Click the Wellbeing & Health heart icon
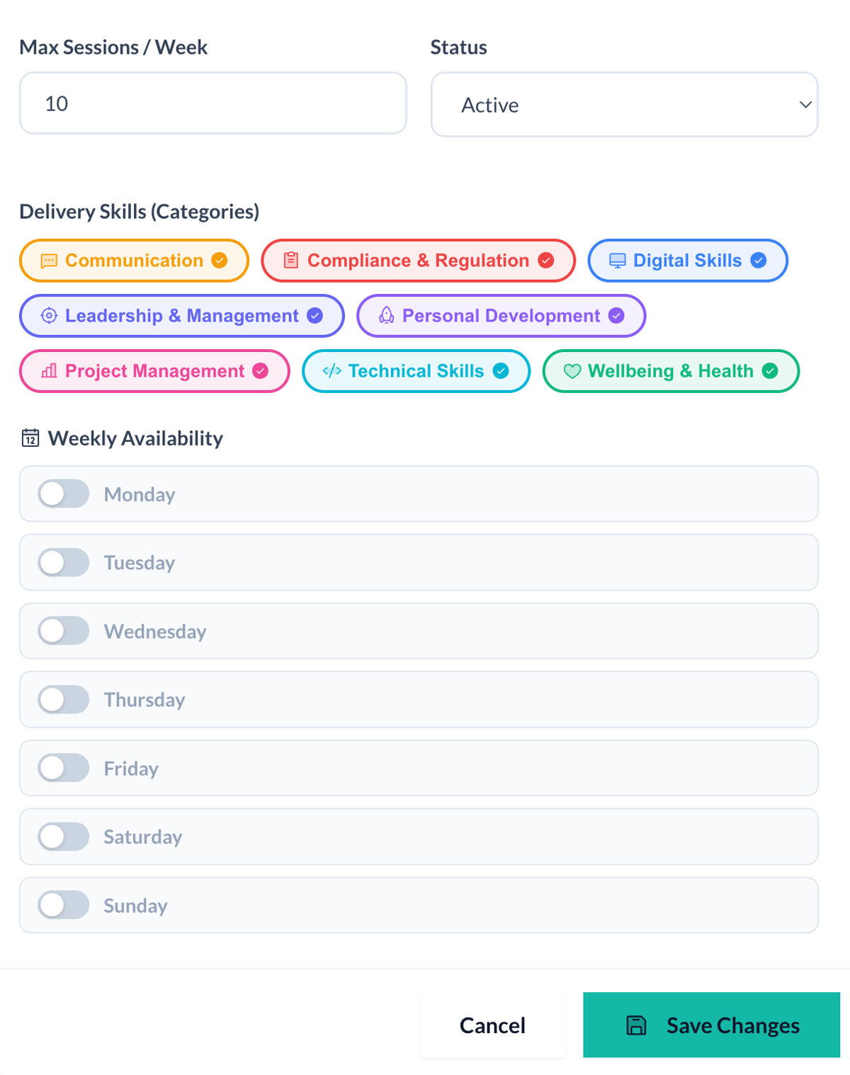Image resolution: width=850 pixels, height=1075 pixels. [x=572, y=371]
